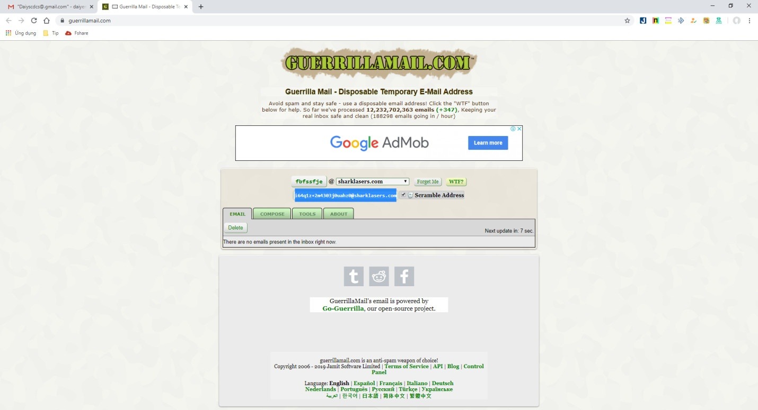Image resolution: width=758 pixels, height=410 pixels.
Task: Switch language to Italiano
Action: [417, 383]
